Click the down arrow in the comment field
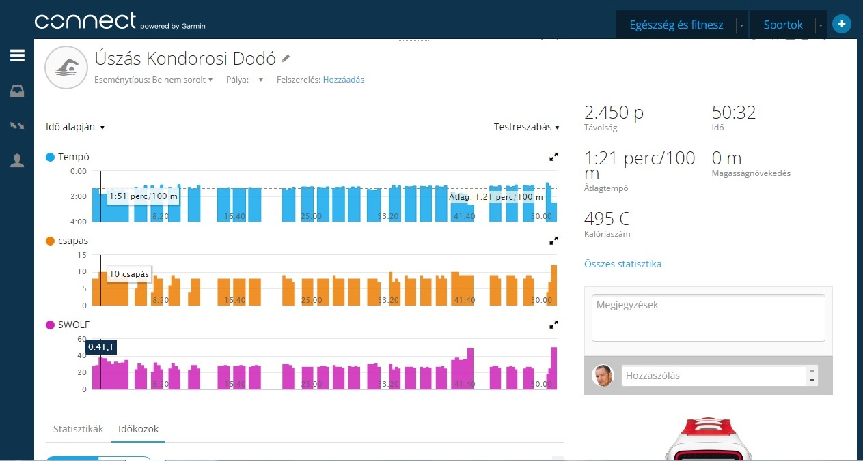 (x=812, y=381)
